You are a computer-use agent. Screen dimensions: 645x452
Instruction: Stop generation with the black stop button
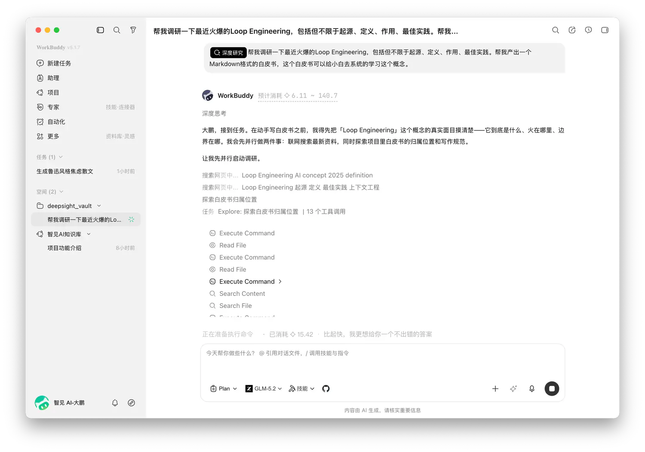552,388
